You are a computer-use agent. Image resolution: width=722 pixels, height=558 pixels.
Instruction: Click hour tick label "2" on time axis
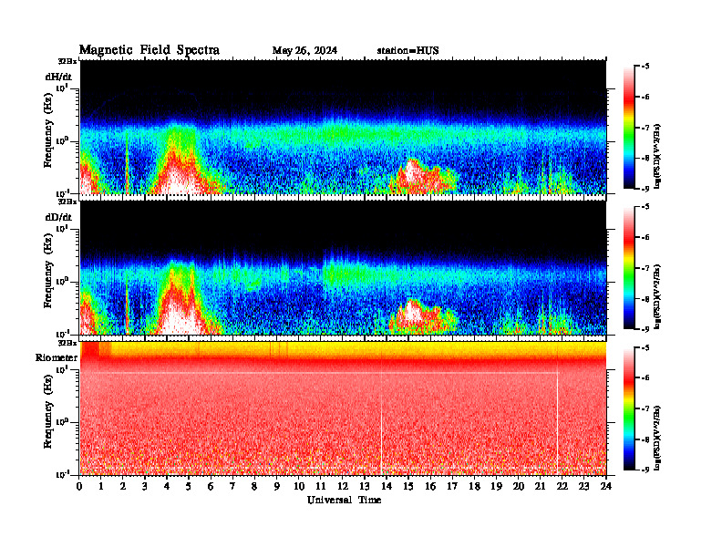pos(123,487)
